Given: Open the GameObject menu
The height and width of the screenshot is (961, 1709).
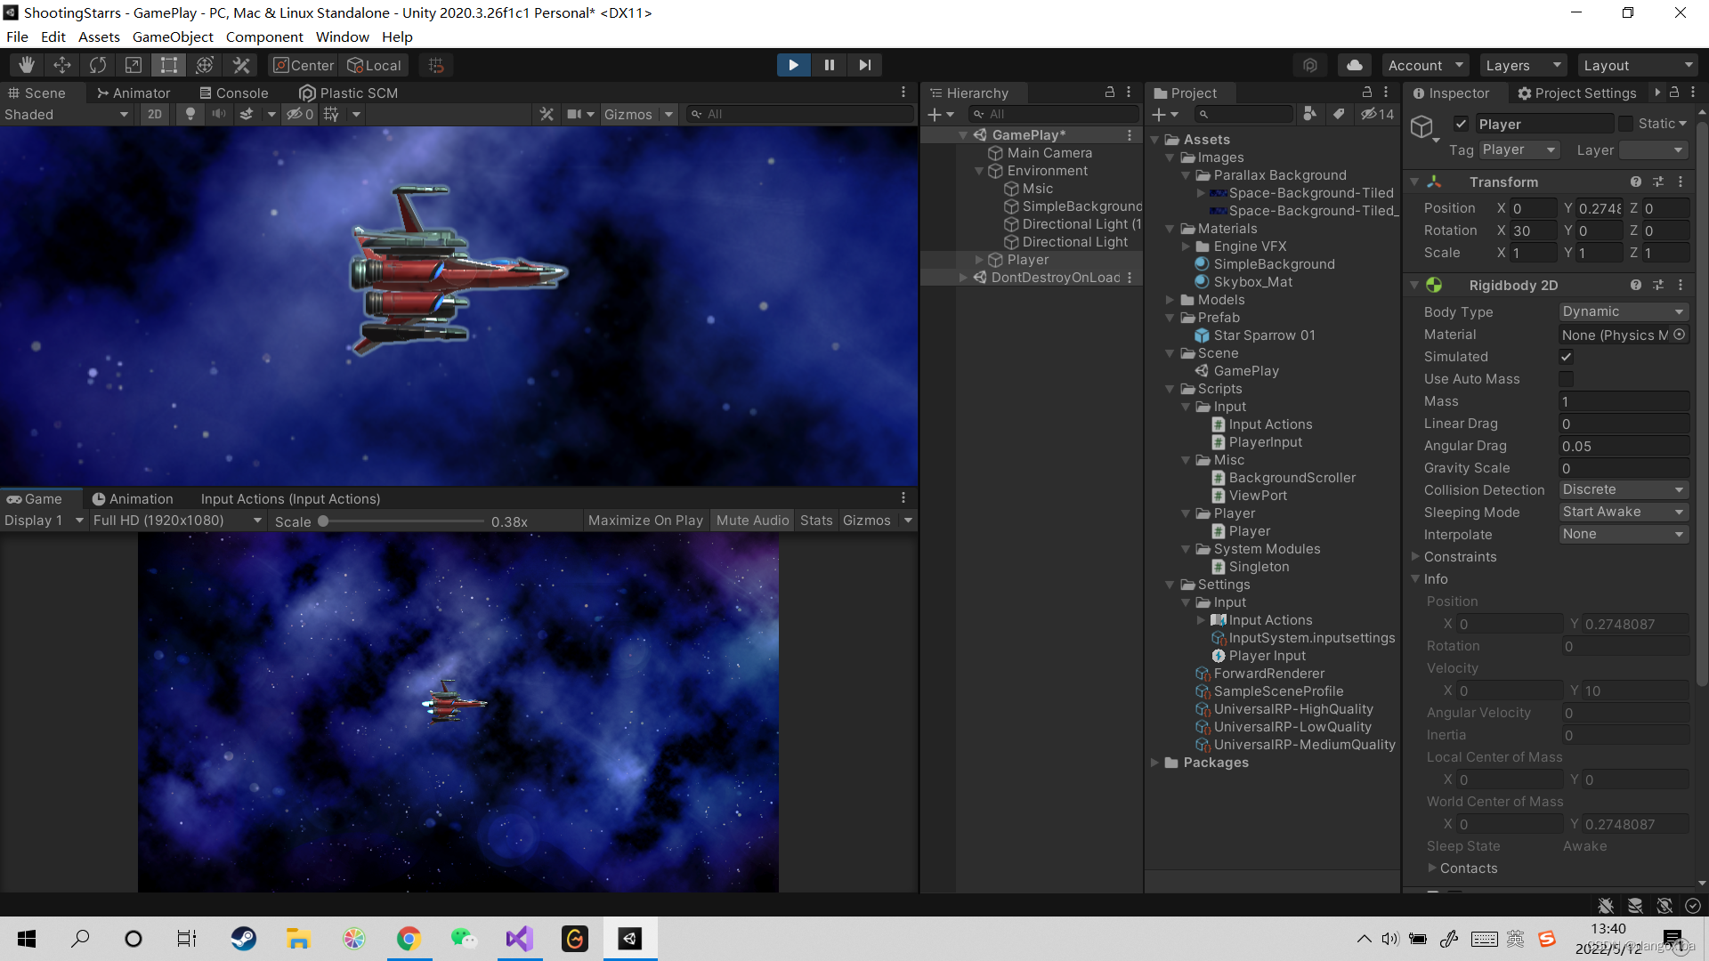Looking at the screenshot, I should click(x=173, y=36).
